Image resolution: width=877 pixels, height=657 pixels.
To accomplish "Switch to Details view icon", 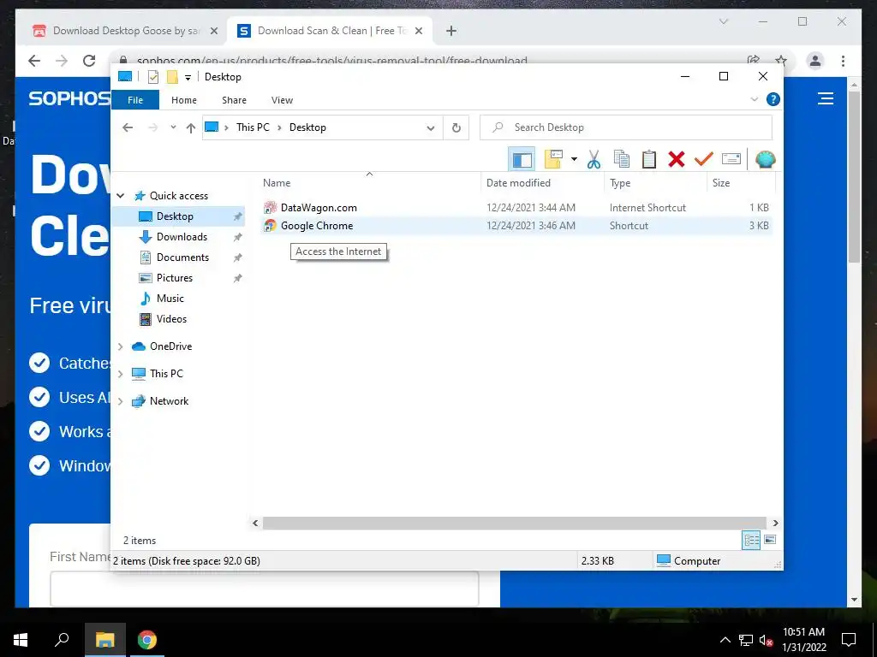I will 751,540.
